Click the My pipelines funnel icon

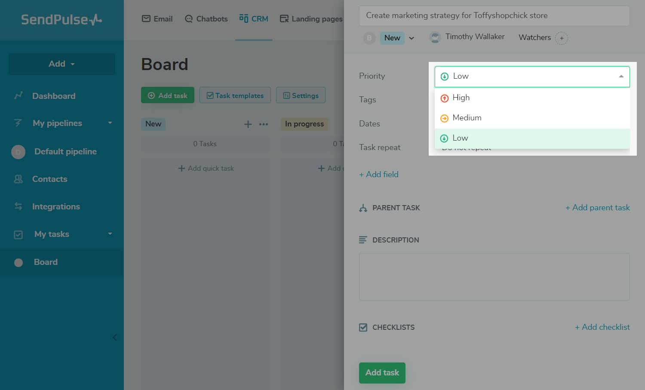tap(18, 123)
